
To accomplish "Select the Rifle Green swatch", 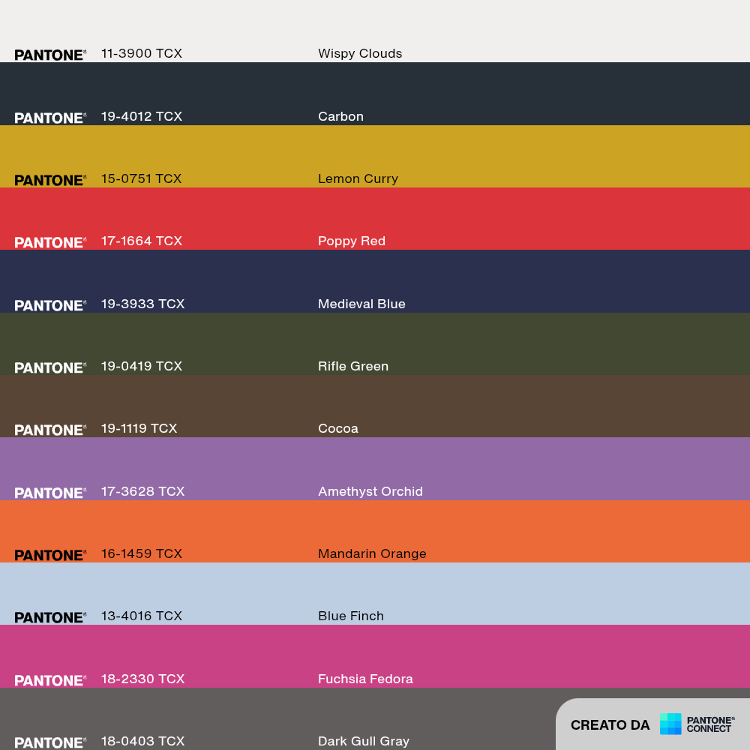I will point(375,344).
